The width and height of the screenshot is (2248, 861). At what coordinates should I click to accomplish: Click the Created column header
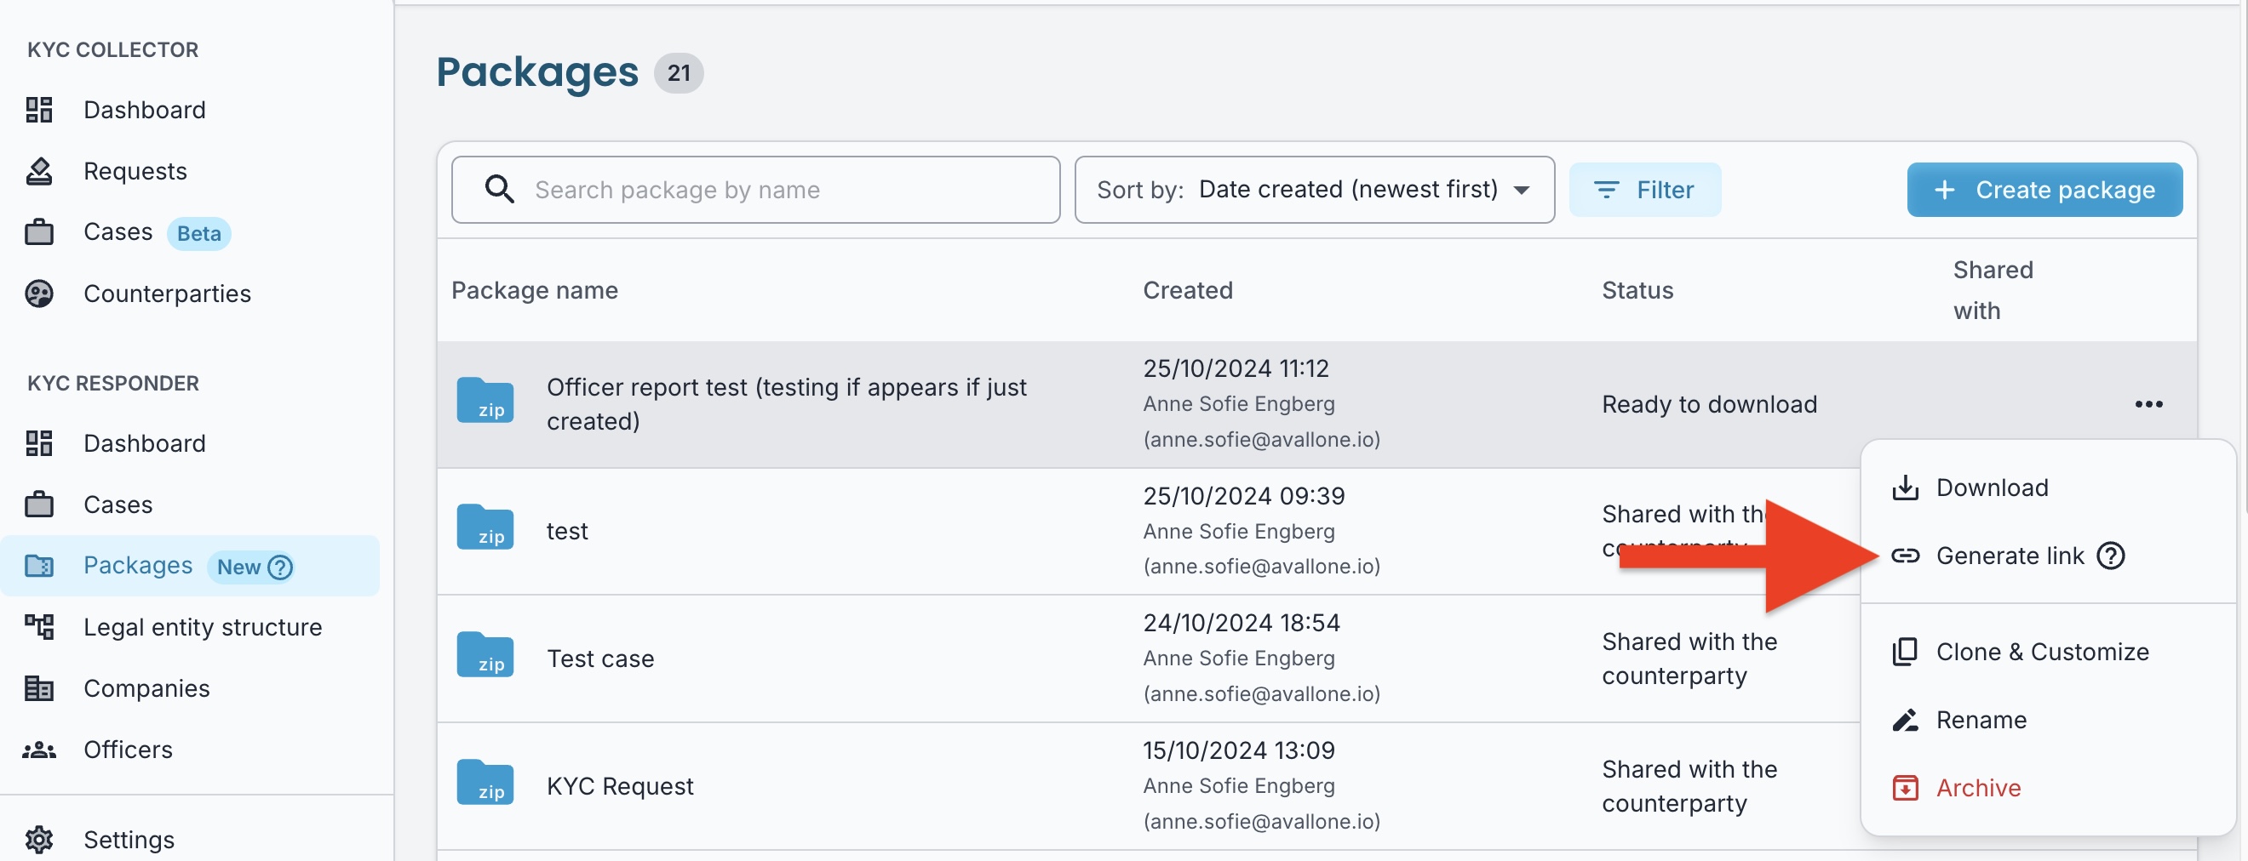coord(1187,289)
